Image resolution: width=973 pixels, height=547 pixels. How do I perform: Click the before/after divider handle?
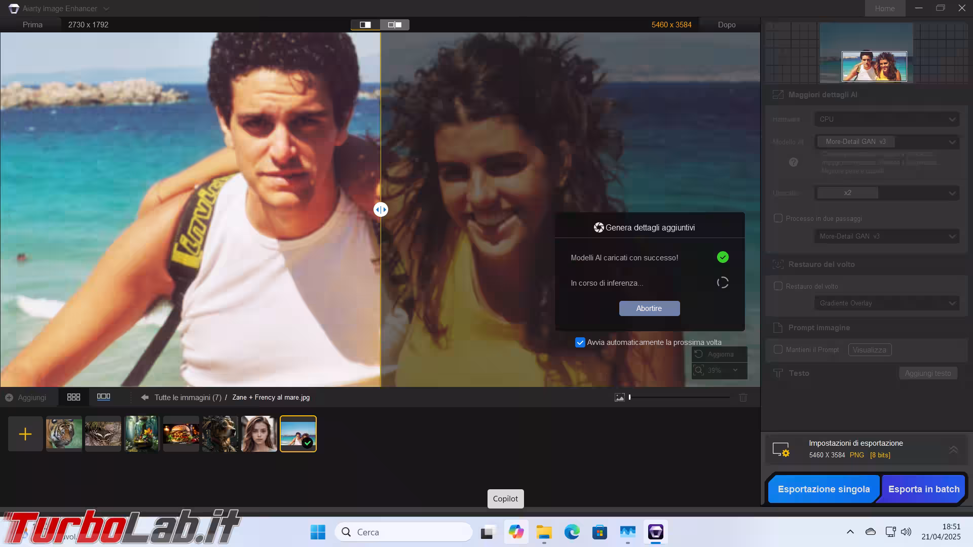tap(381, 210)
